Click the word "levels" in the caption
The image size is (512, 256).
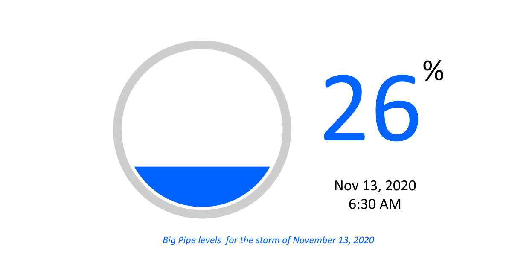(210, 240)
